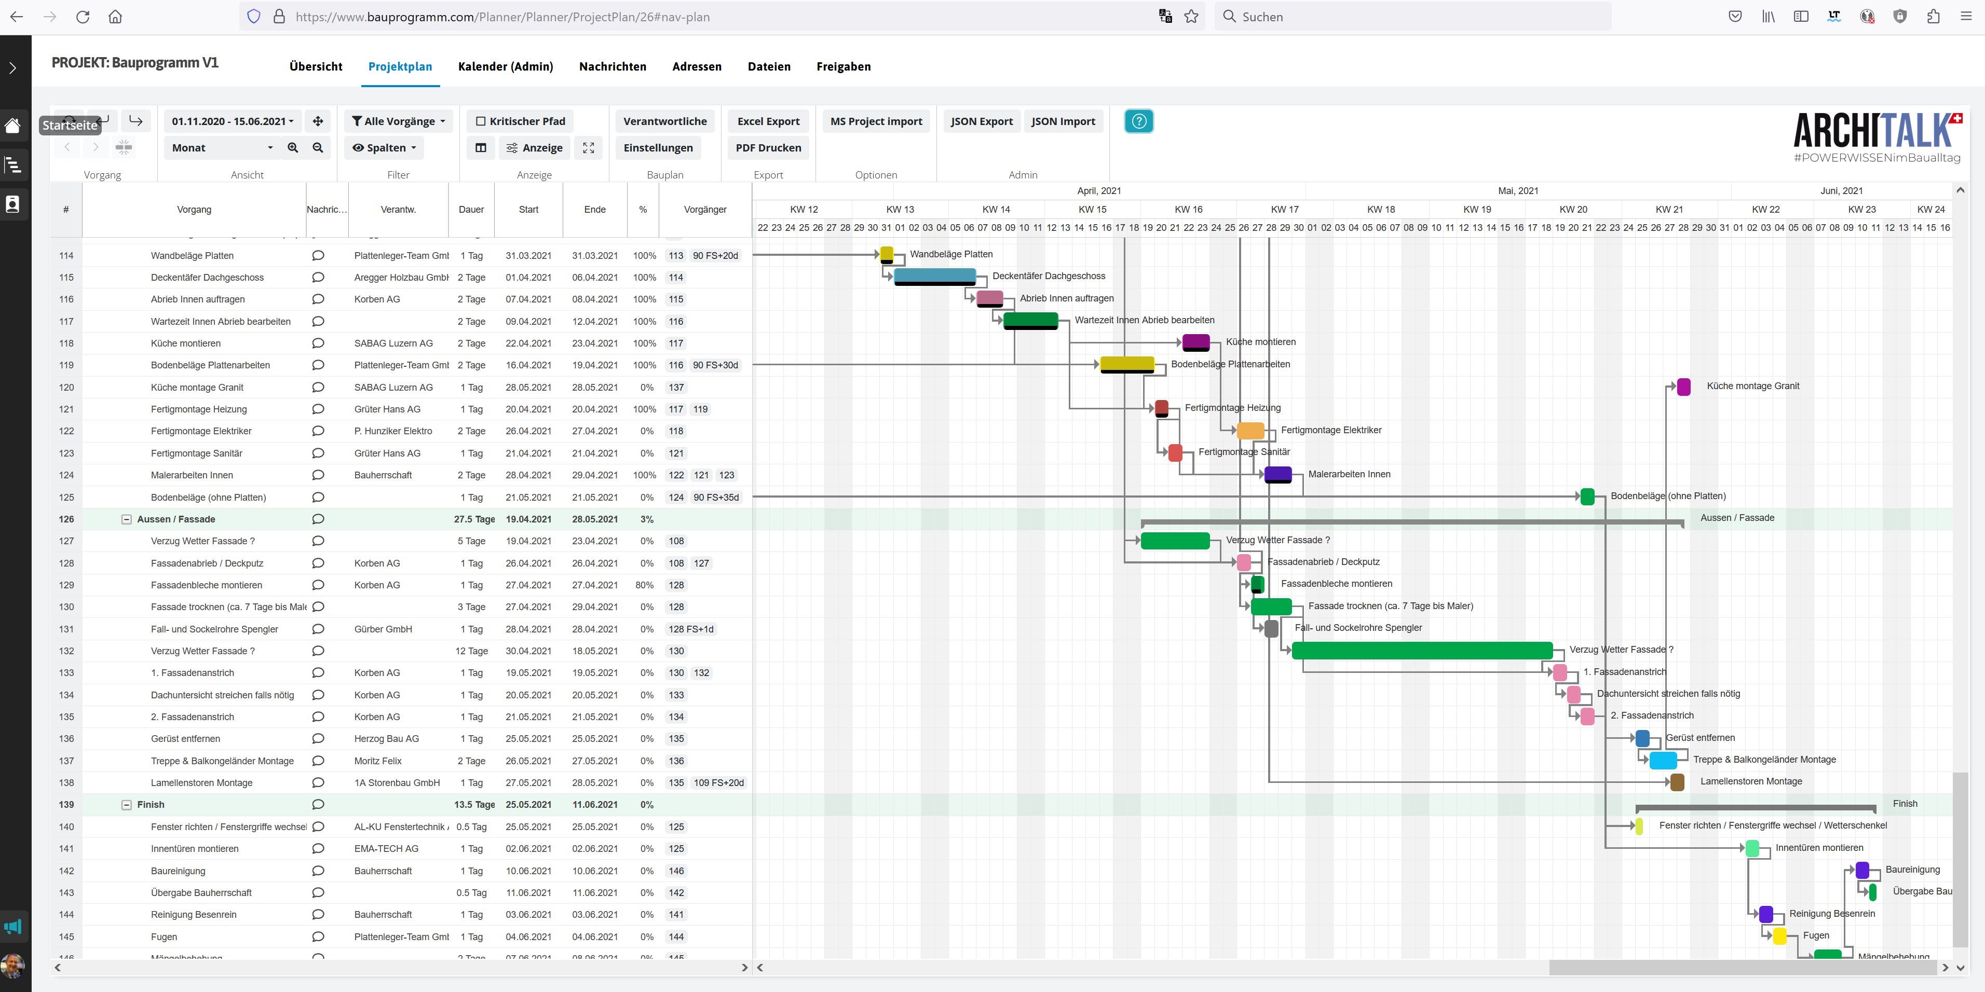
Task: Toggle fullscreen with the expand-arrows icon
Action: coord(589,148)
